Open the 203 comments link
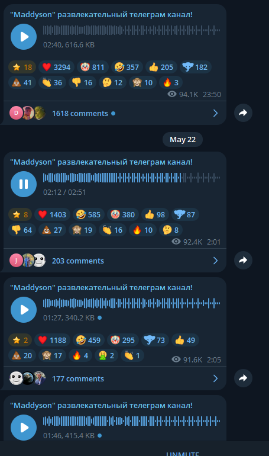 point(78,261)
